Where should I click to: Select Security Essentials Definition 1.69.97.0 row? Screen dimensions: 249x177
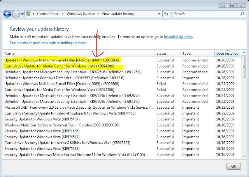[122, 95]
